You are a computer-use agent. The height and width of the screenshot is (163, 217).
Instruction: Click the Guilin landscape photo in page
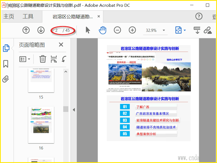pos(166,77)
